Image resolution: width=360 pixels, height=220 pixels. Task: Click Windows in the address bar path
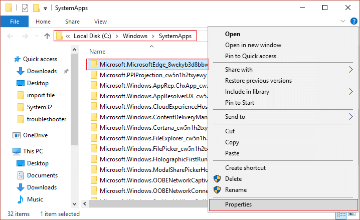135,36
